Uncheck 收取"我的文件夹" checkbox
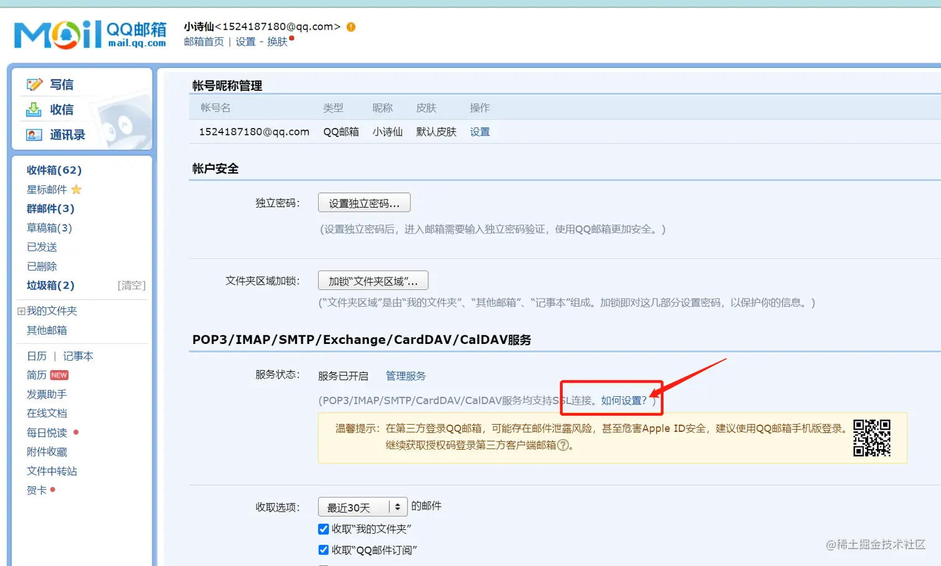 [x=324, y=529]
